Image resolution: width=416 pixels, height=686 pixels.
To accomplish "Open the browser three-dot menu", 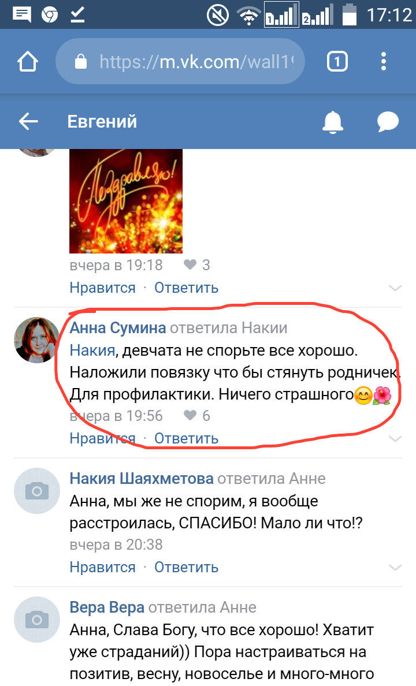I will point(384,61).
